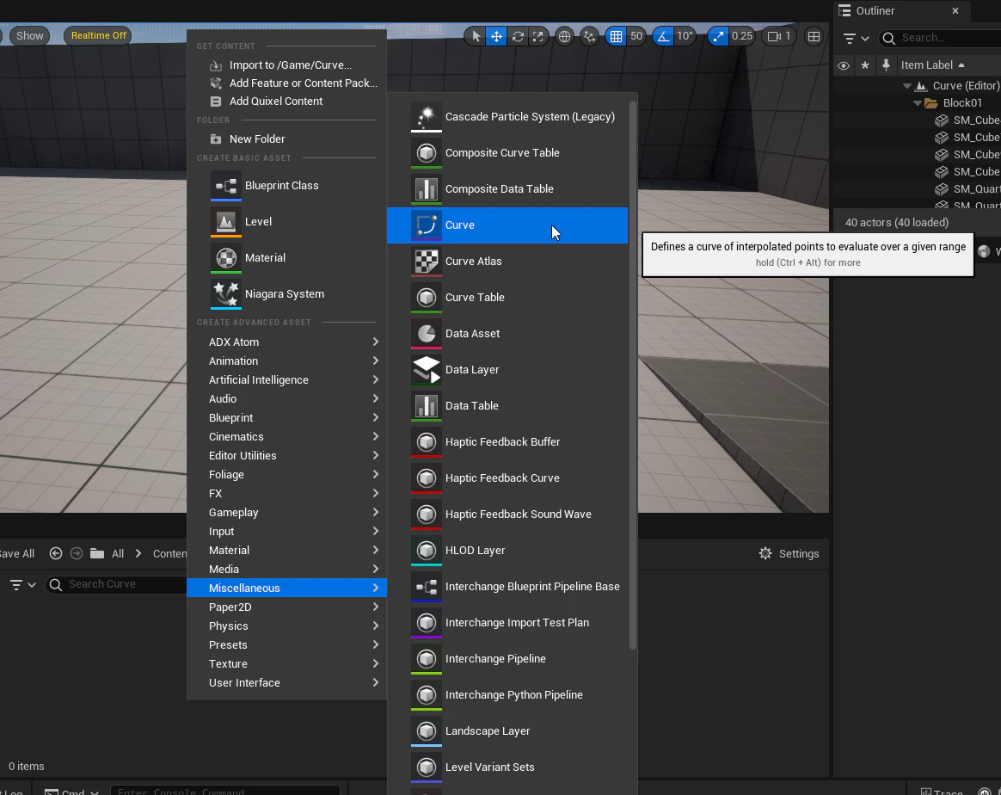Viewport: 1001px width, 795px height.
Task: Toggle scale snapping icon
Action: pos(718,36)
